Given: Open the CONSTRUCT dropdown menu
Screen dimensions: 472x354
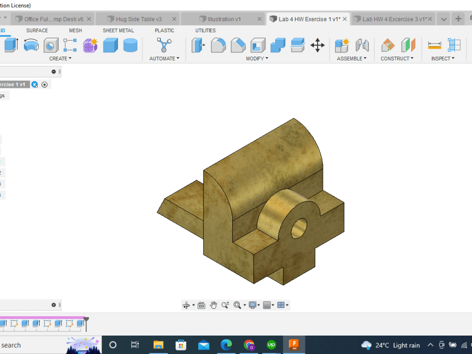Looking at the screenshot, I should 397,59.
